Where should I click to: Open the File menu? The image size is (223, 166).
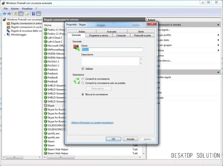click(x=6, y=9)
